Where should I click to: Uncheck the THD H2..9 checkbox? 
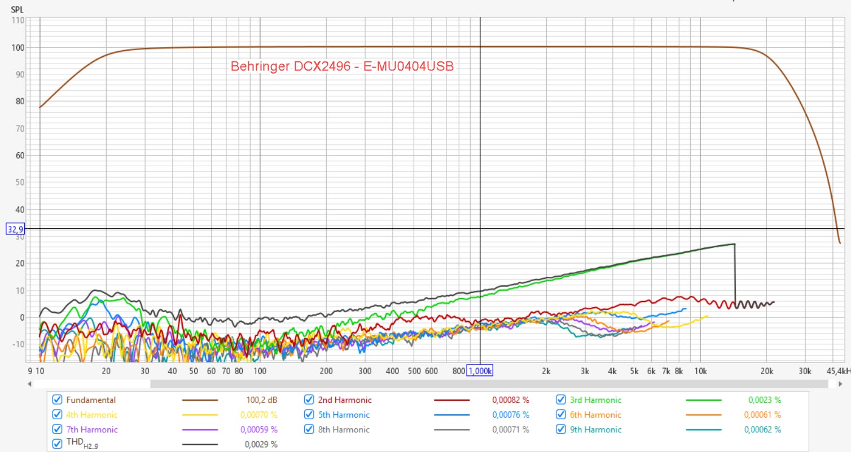[x=57, y=444]
